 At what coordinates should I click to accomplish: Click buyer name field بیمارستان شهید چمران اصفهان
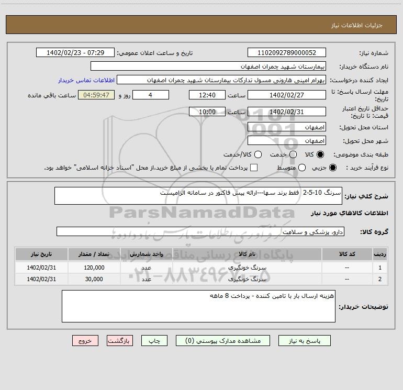pyautogui.click(x=208, y=66)
